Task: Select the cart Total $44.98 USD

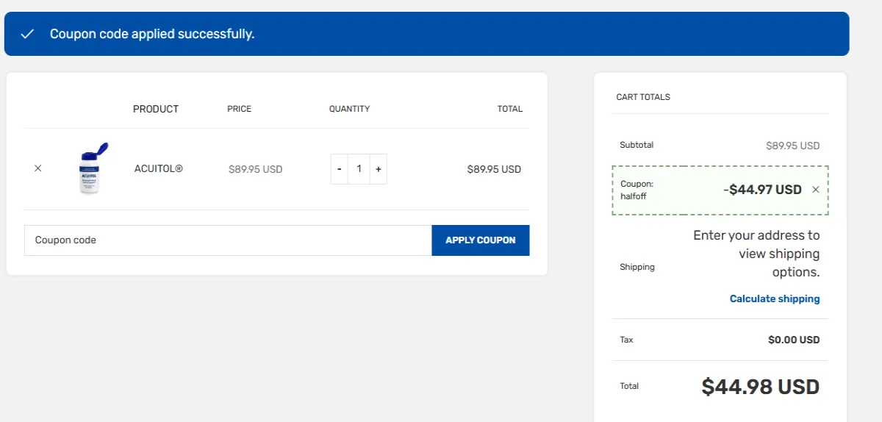Action: (761, 387)
